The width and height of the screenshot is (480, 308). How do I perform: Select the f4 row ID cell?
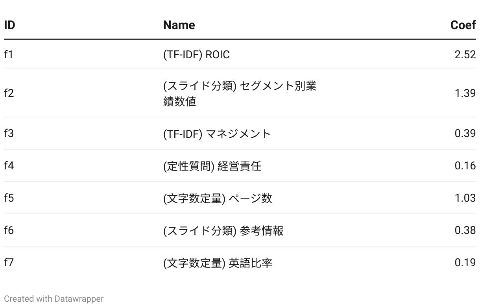point(9,166)
